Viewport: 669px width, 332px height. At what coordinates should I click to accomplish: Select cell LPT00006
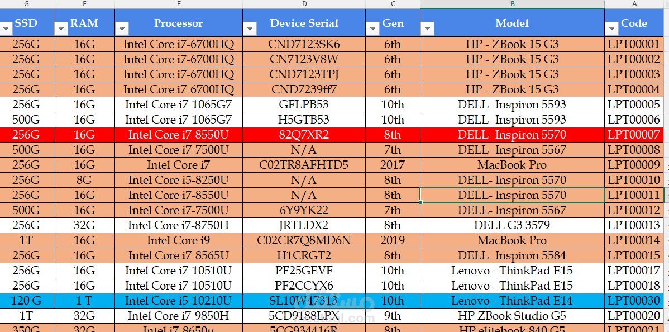pyautogui.click(x=634, y=120)
